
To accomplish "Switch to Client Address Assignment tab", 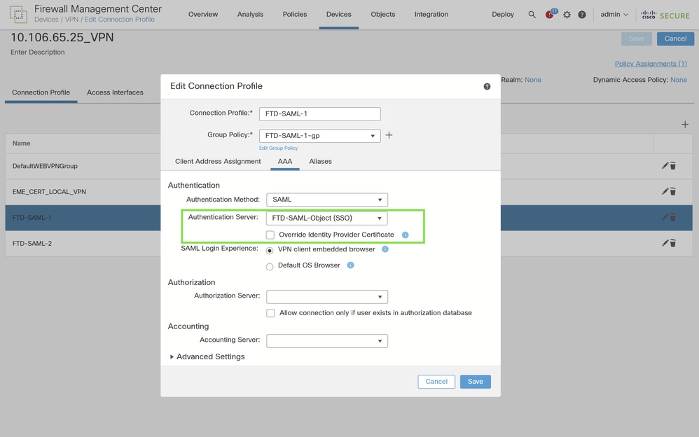I will pyautogui.click(x=218, y=161).
